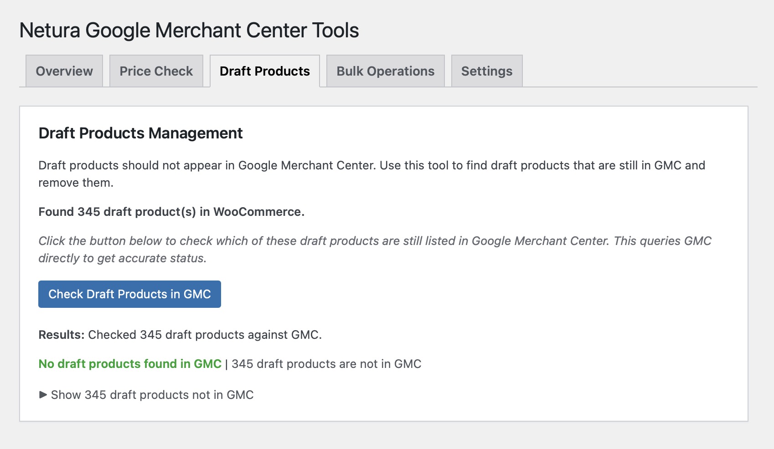Go to the Bulk Operations tab

[385, 71]
